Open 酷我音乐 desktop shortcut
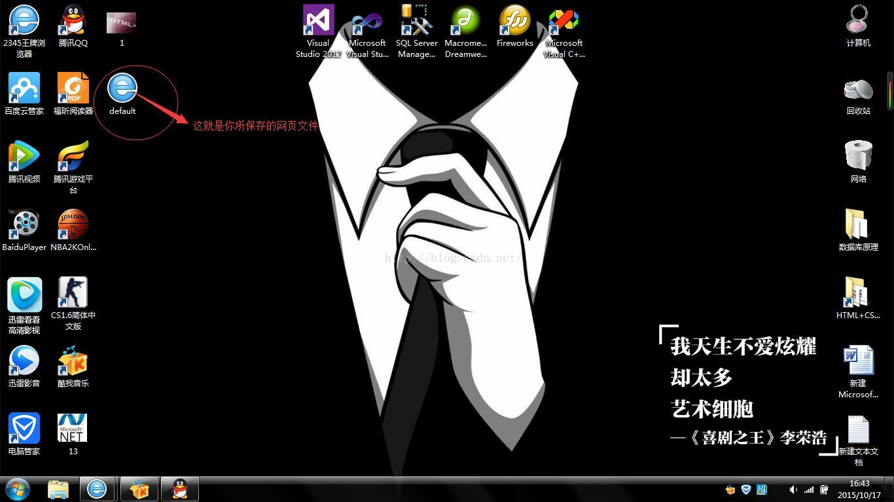894x502 pixels. pyautogui.click(x=73, y=367)
